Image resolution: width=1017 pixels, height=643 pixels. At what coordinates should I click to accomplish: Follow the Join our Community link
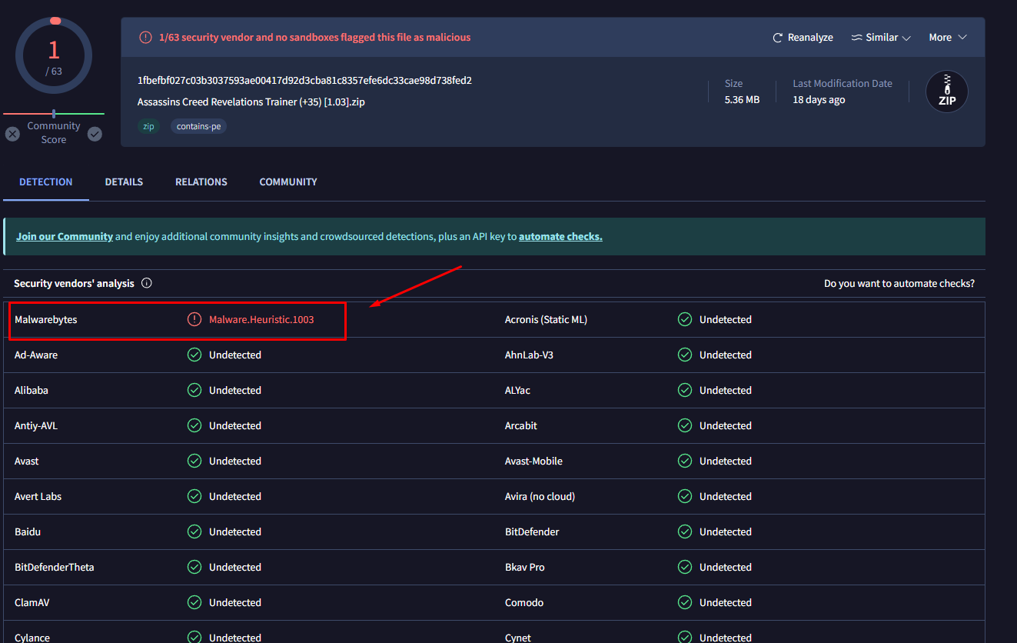65,237
